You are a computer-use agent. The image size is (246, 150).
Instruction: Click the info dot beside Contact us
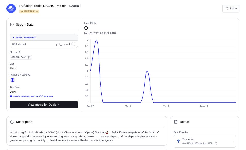pos(11,96)
